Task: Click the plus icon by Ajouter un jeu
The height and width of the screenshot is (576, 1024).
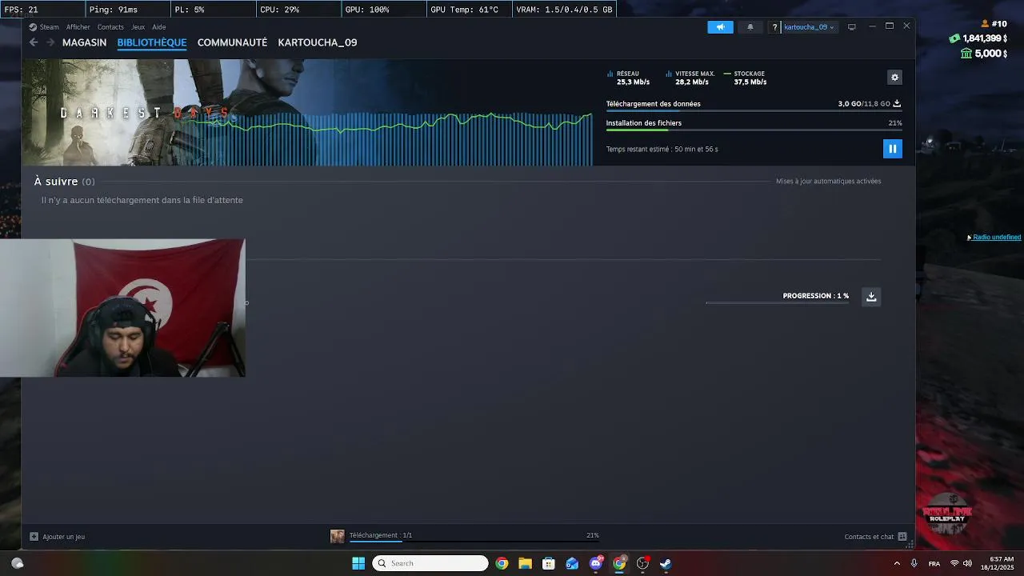Action: coord(34,537)
